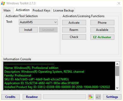This screenshot has height=101, width=123.
Task: Click the Installed Product Key ID line
Action: pyautogui.click(x=57, y=87)
